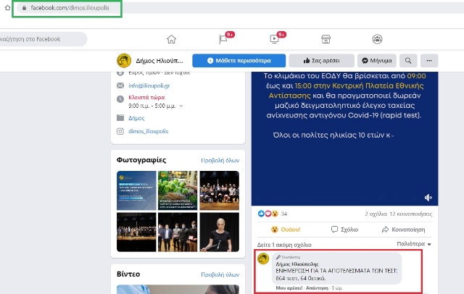Viewport: 464px width, 294px height.
Task: Open the green vegetables photo thumbnail
Action: click(x=178, y=190)
